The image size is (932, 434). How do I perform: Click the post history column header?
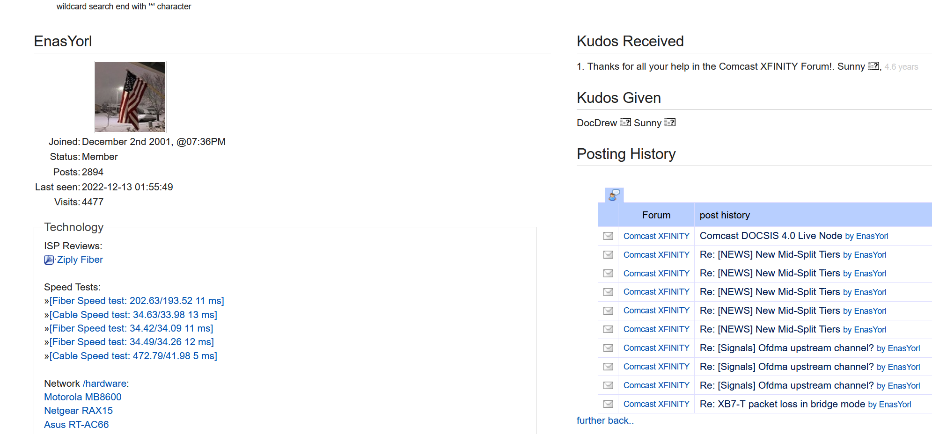[725, 215]
